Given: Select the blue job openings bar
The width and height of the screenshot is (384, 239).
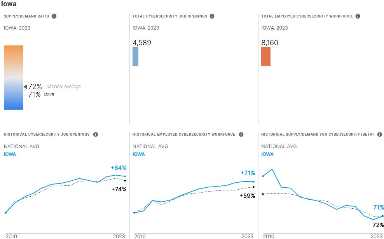Looking at the screenshot, I should 135,56.
